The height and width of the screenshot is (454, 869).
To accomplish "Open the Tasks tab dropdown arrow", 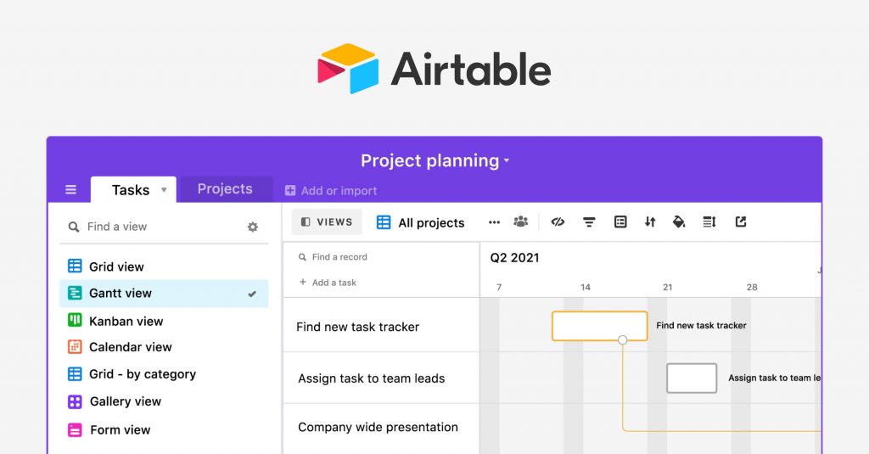I will tap(164, 190).
